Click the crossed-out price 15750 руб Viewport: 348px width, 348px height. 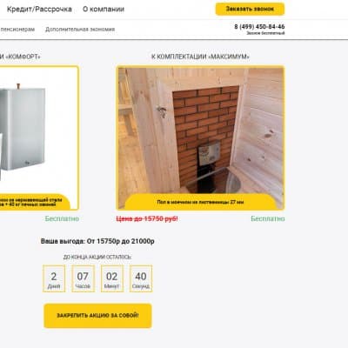147,218
